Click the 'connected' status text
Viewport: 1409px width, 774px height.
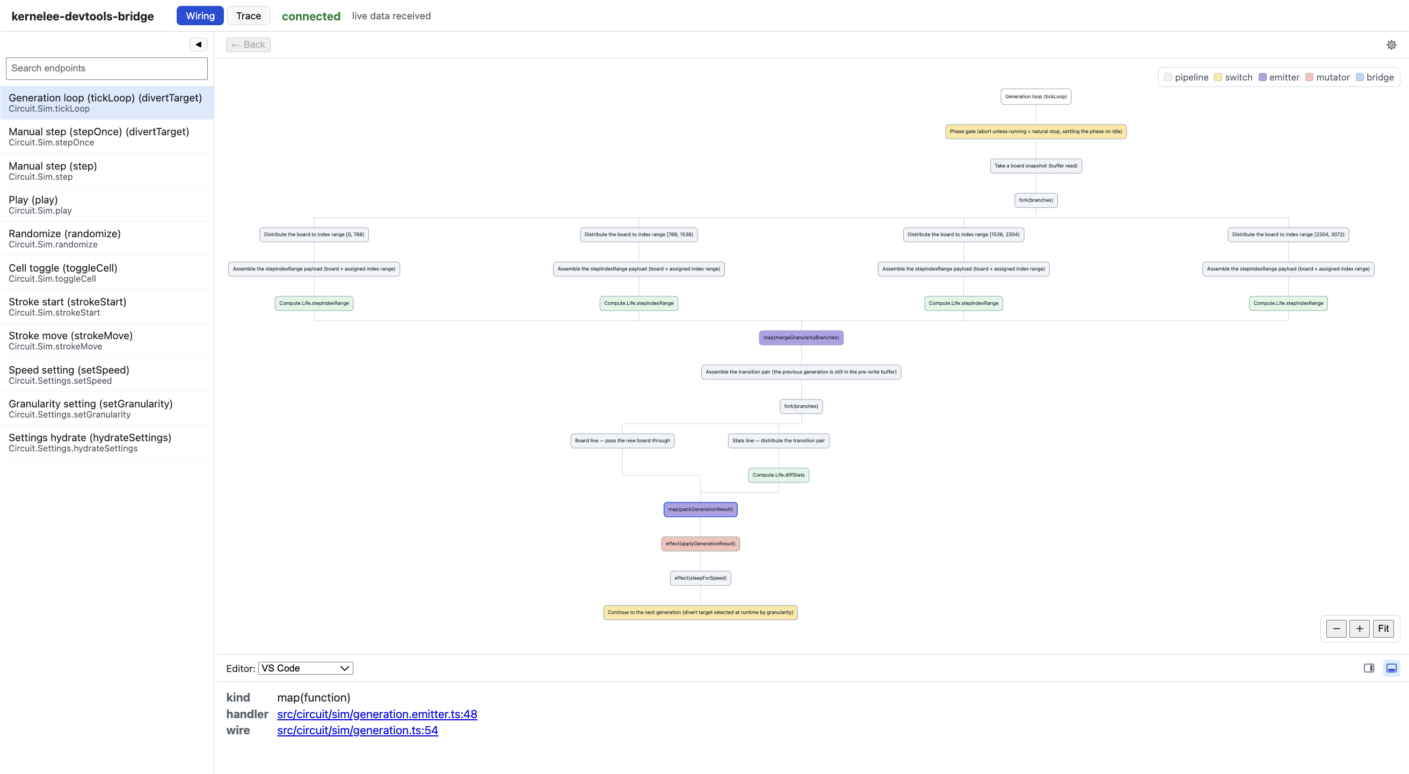pos(311,17)
